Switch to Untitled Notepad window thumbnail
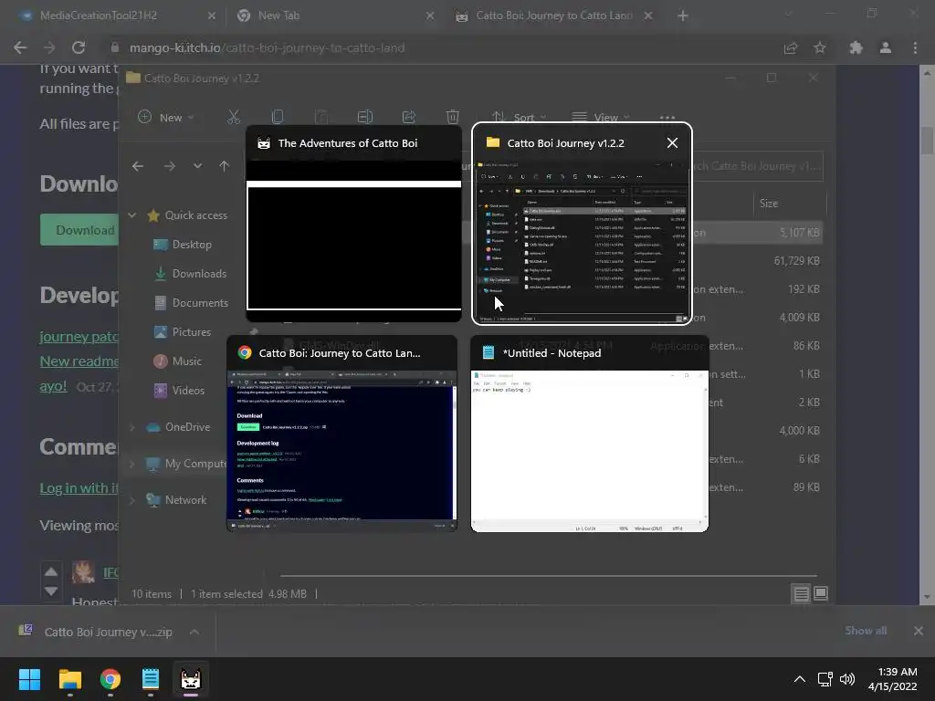 [x=589, y=434]
